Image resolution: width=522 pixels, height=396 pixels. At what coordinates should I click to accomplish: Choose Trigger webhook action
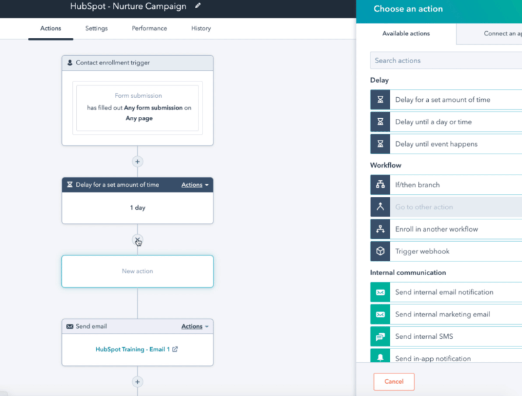click(446, 251)
